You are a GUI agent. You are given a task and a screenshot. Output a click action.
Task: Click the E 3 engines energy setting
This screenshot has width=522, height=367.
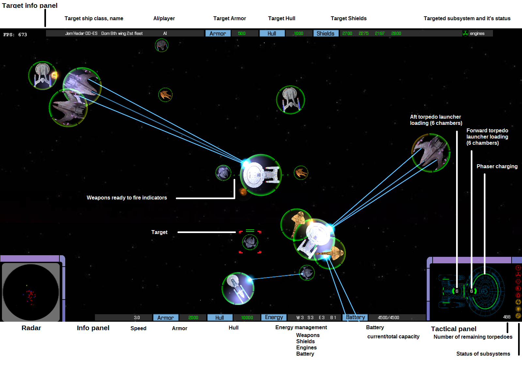pos(322,317)
